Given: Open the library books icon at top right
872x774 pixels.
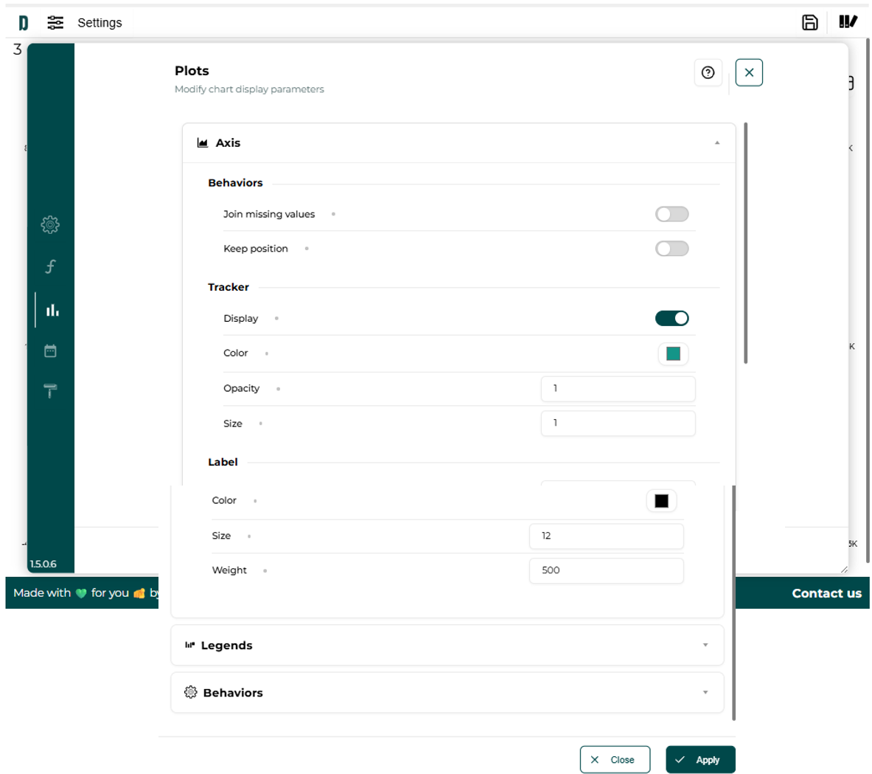Looking at the screenshot, I should point(848,22).
